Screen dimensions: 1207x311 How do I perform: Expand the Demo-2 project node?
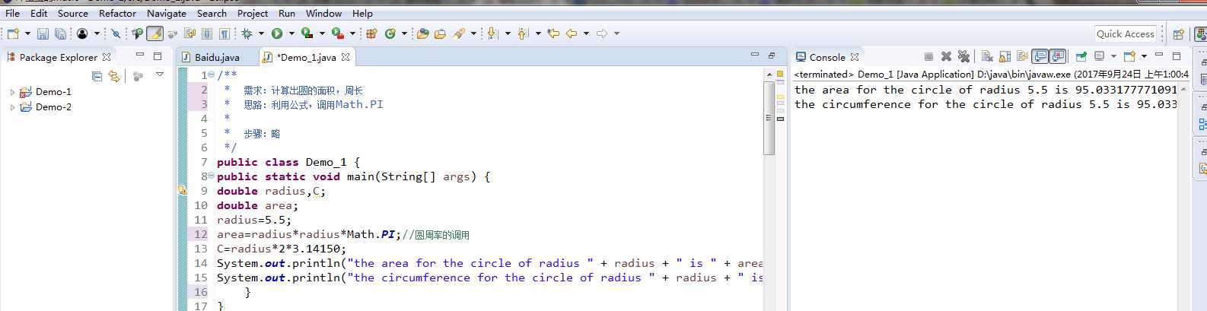pos(12,107)
